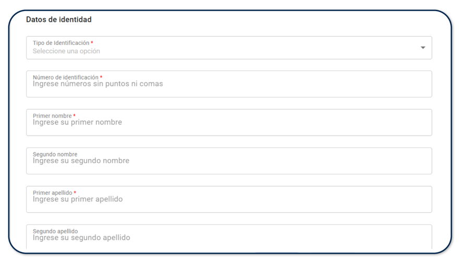Click the 'Tipo de Identificación' field label
The width and height of the screenshot is (460, 261).
pyautogui.click(x=61, y=43)
